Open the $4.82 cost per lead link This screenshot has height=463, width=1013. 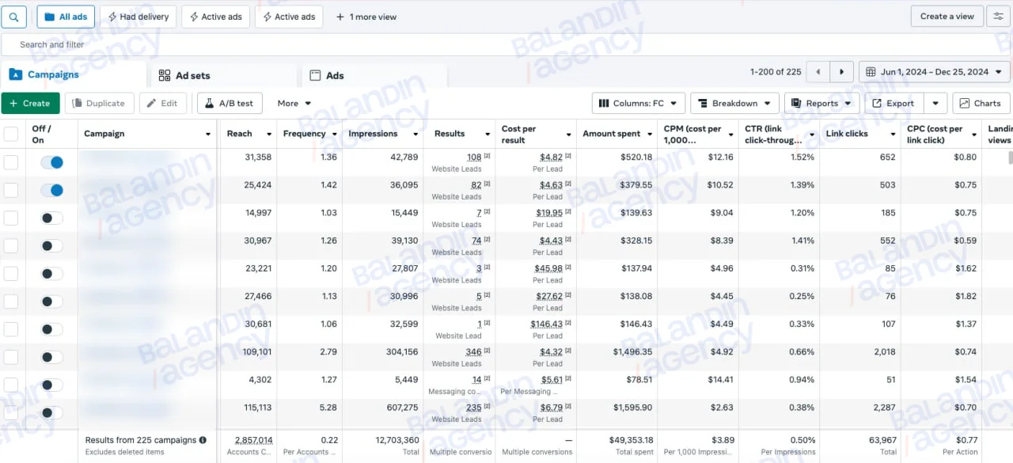click(x=551, y=157)
